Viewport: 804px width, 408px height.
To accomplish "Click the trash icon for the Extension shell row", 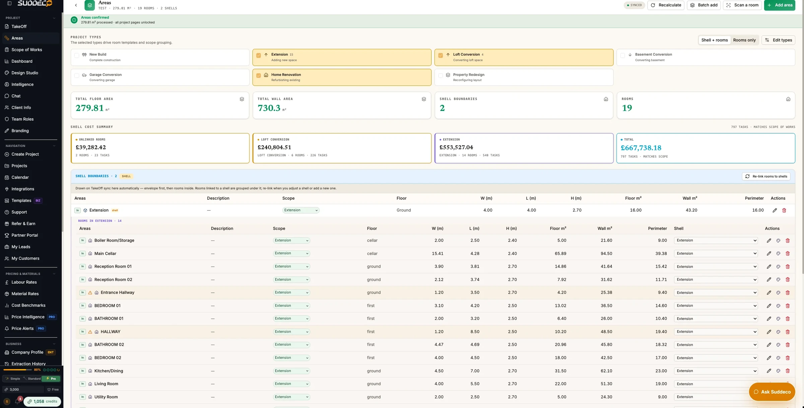I will tap(784, 210).
